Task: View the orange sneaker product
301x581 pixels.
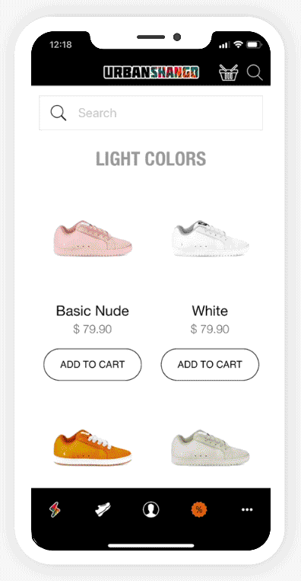Action: [x=93, y=447]
